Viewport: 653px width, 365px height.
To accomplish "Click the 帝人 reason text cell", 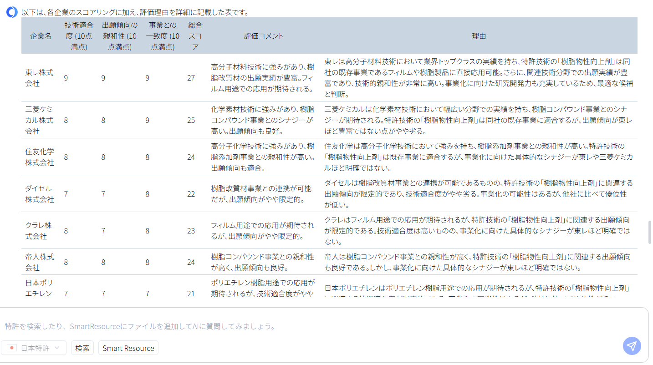I will click(479, 262).
